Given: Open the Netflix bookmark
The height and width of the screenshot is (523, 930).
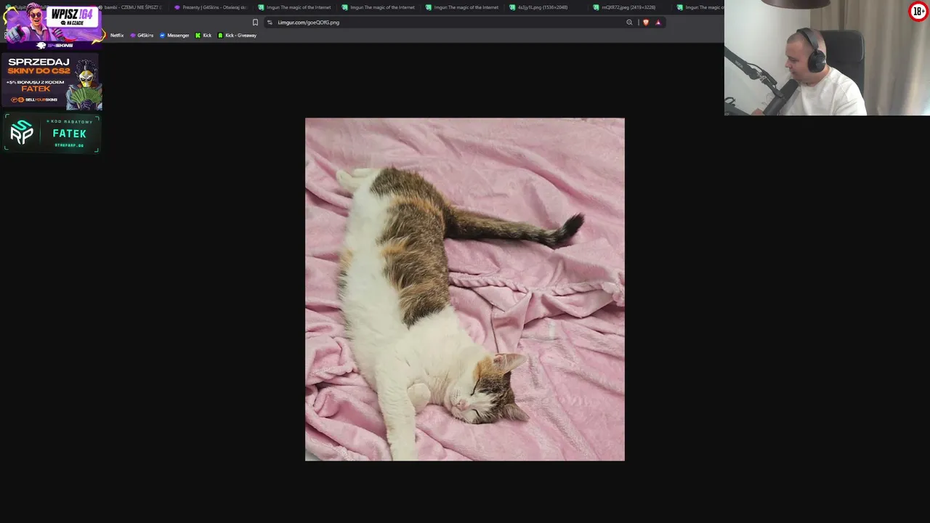Looking at the screenshot, I should point(116,36).
